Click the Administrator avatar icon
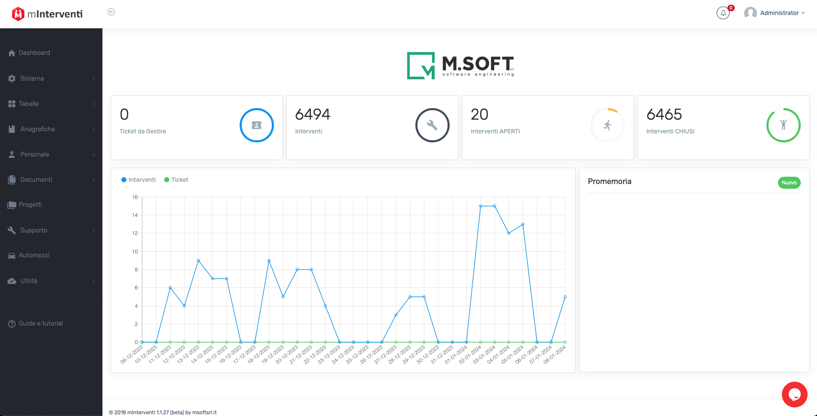 (x=750, y=13)
